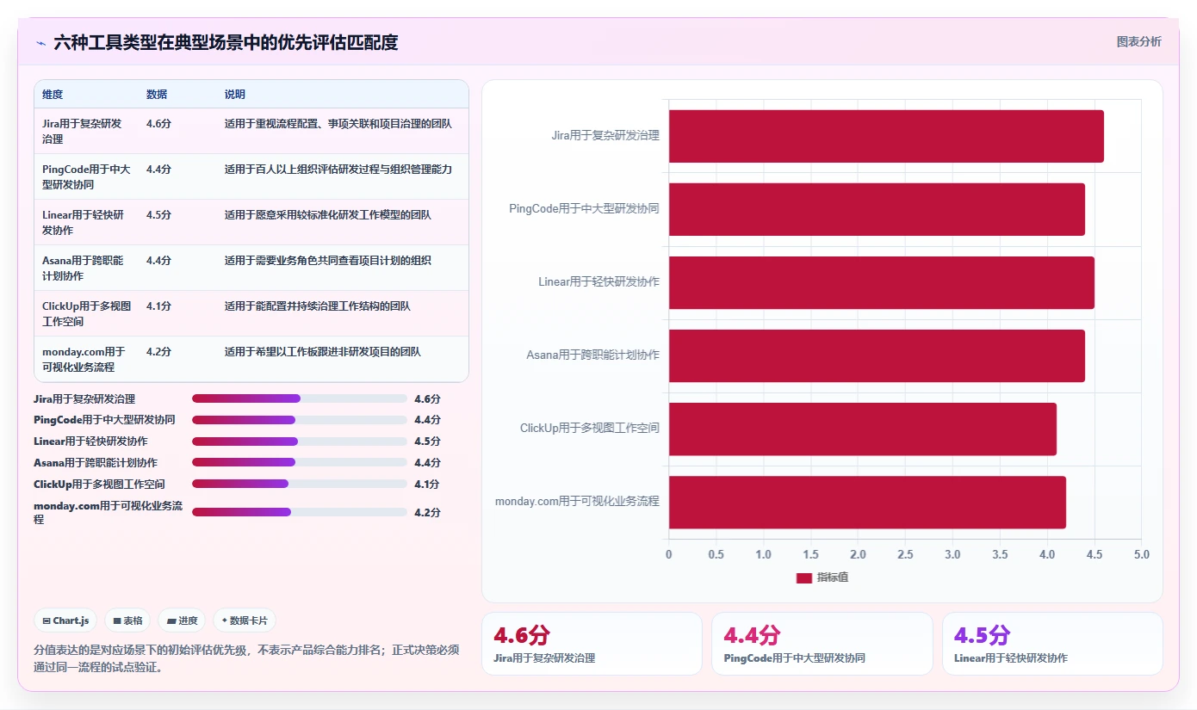
Task: Click description 适用于需要业务角色共同查看项目计划的组织
Action: click(328, 261)
